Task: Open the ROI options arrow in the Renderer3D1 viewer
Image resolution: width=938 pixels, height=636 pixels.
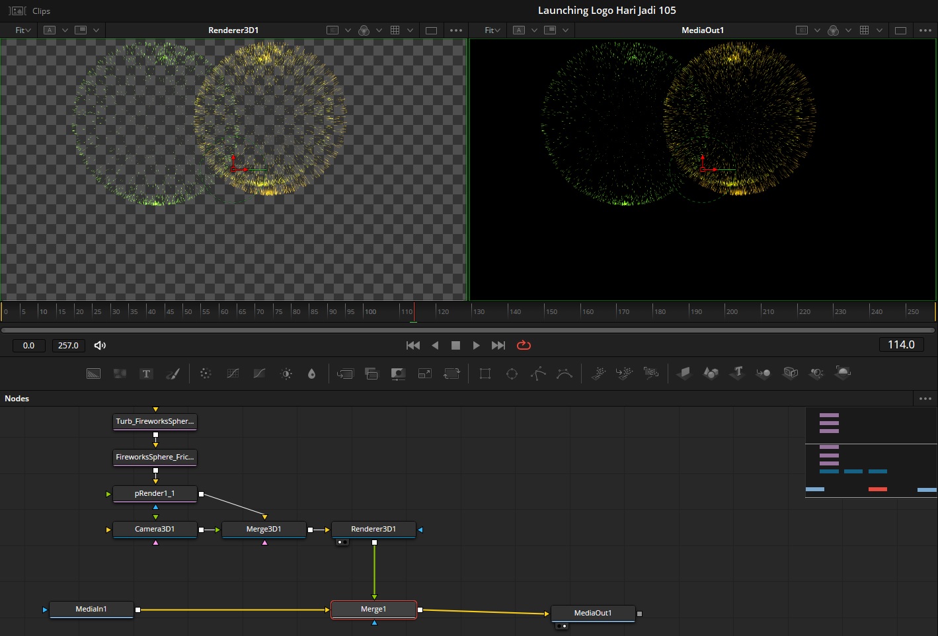Action: click(348, 30)
